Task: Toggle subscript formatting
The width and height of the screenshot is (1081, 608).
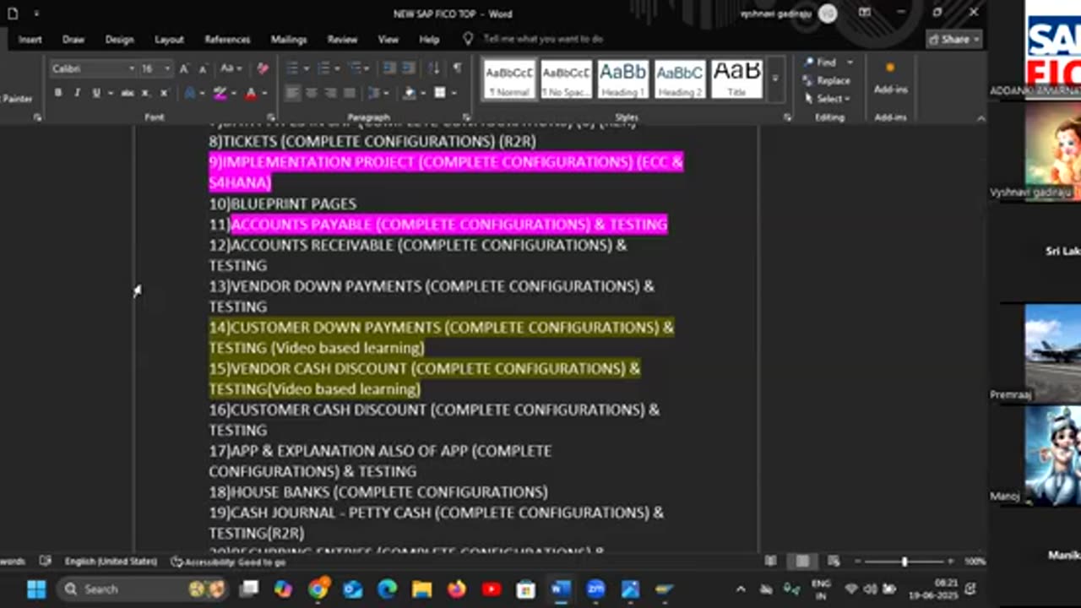Action: pyautogui.click(x=146, y=93)
